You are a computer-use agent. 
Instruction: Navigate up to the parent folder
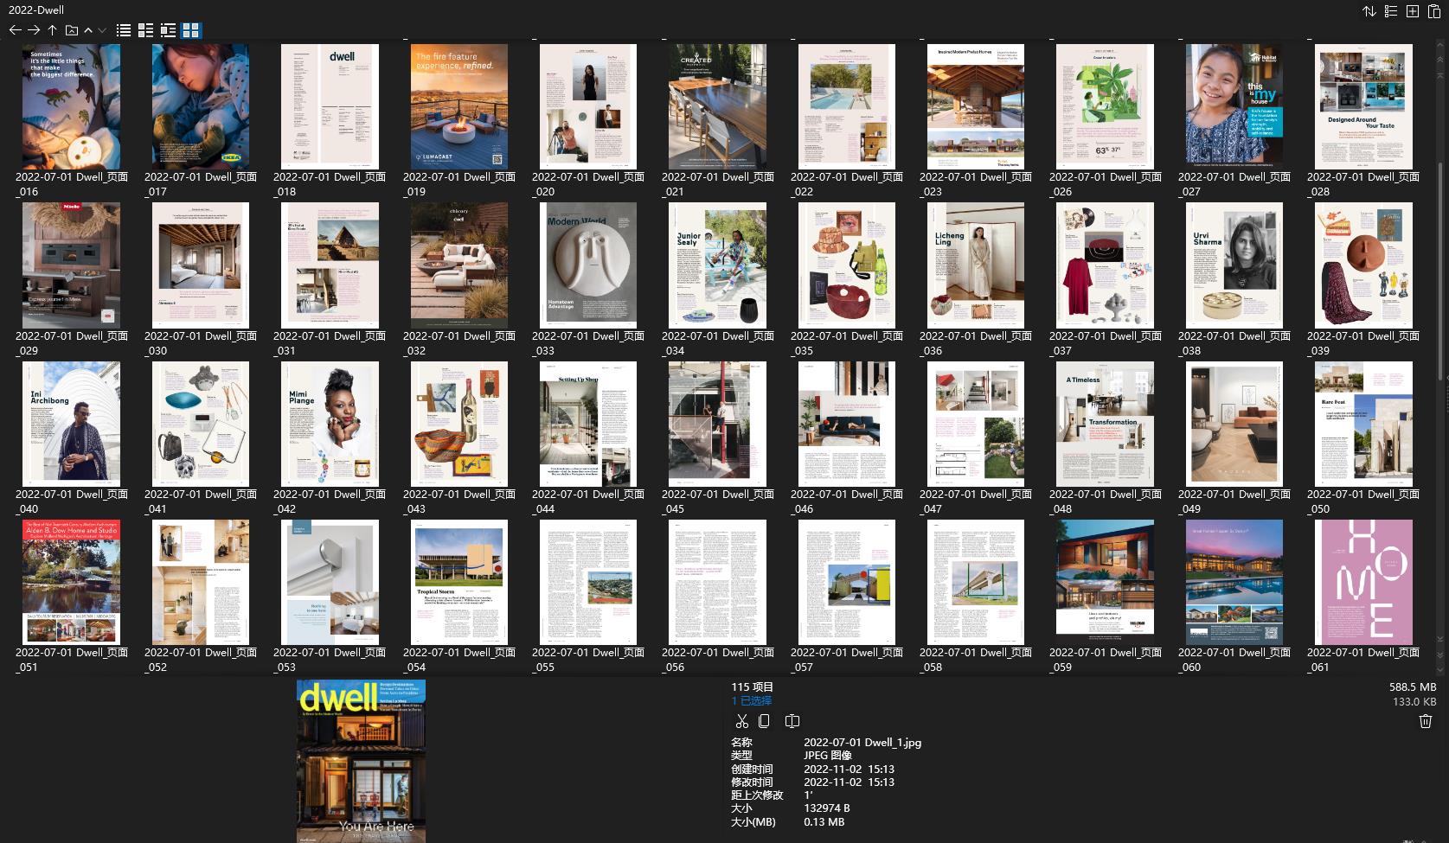click(x=52, y=29)
